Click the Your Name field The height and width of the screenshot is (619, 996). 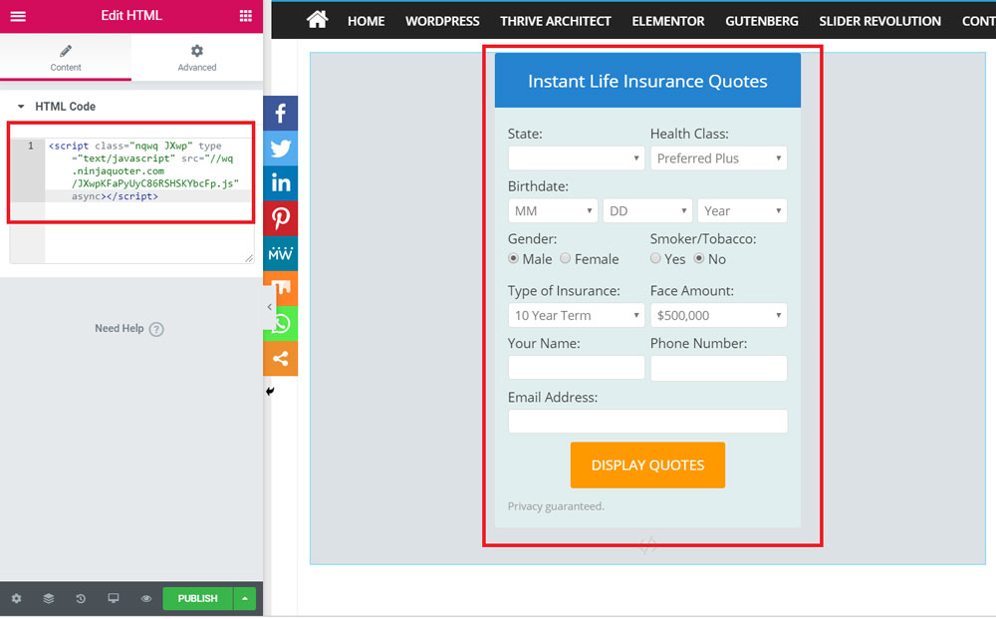click(576, 368)
